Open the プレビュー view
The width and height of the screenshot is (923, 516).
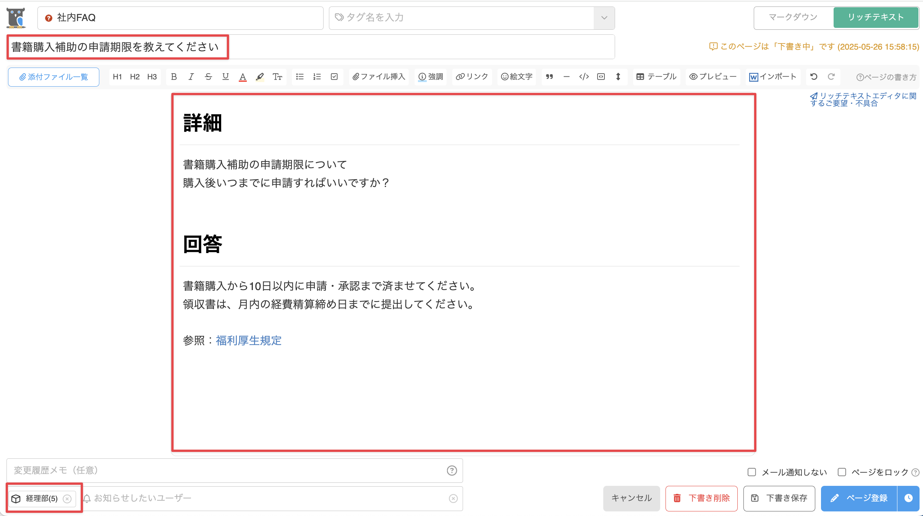coord(712,77)
